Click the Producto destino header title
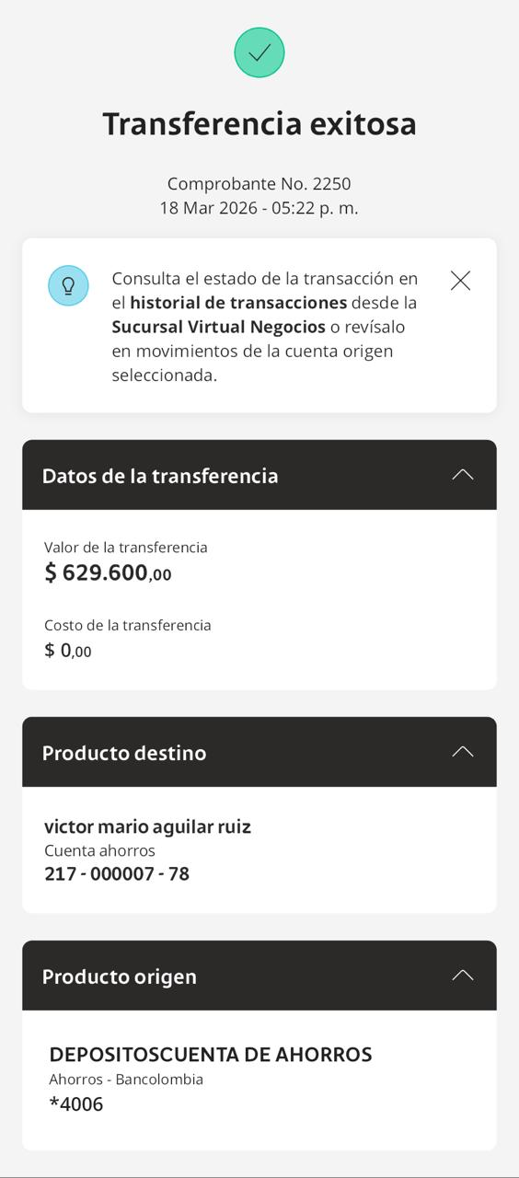The width and height of the screenshot is (519, 1178). click(124, 753)
